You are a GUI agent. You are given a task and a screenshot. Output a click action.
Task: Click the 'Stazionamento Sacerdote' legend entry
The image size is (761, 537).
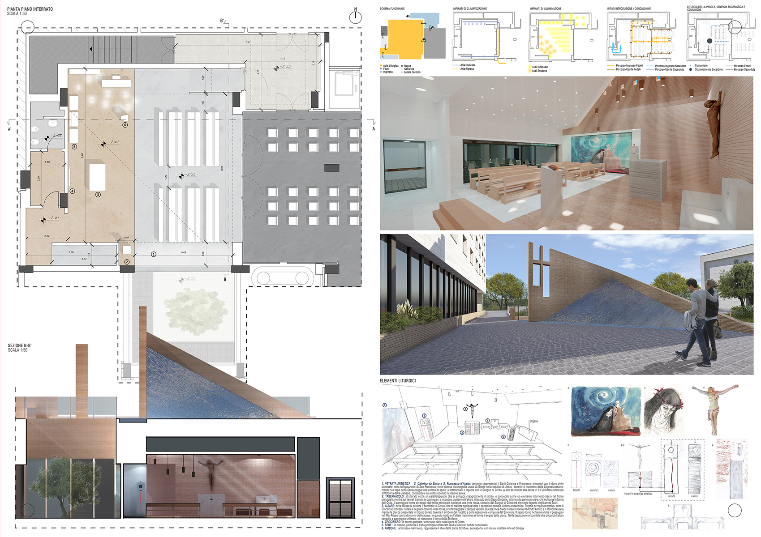(706, 69)
